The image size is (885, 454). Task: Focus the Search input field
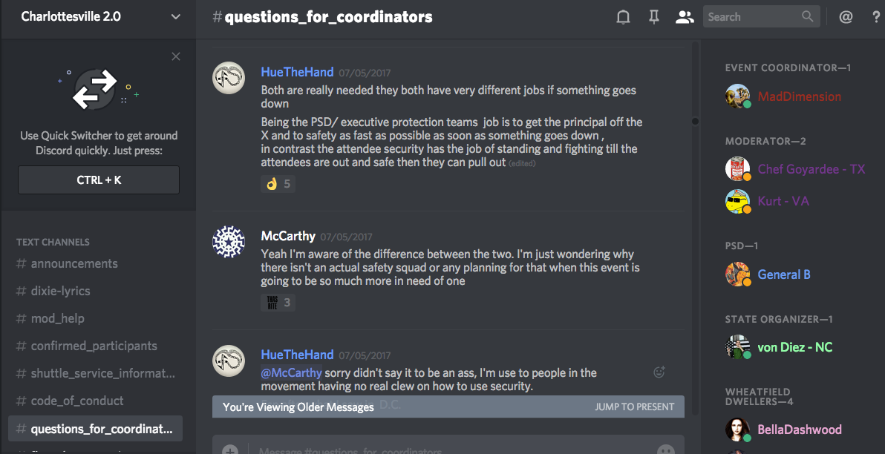(x=751, y=16)
